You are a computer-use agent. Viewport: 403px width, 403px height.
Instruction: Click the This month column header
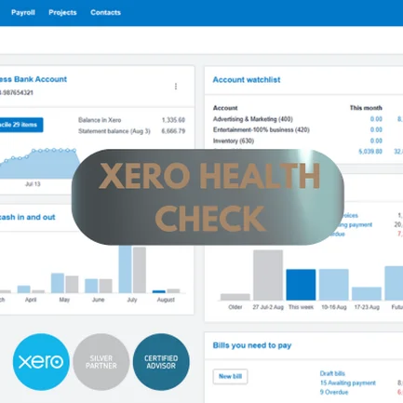tap(366, 108)
